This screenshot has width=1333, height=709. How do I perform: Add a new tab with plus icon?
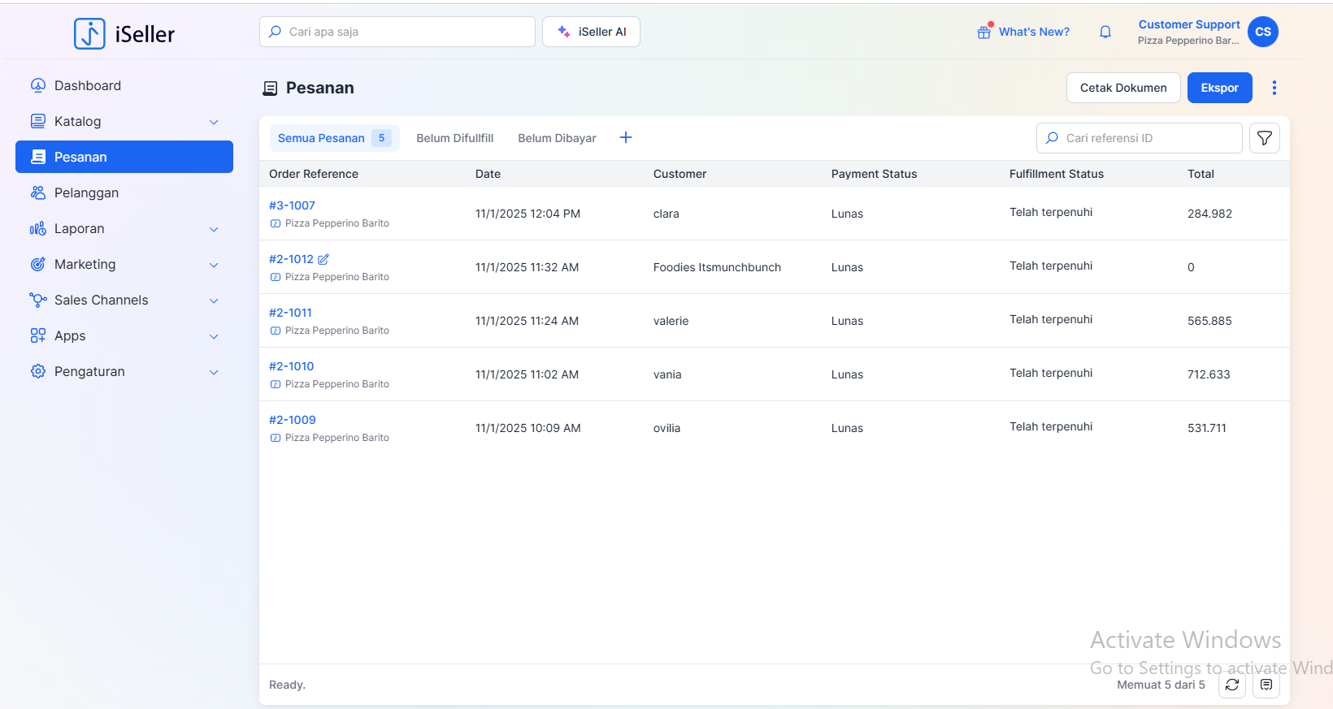click(x=626, y=138)
